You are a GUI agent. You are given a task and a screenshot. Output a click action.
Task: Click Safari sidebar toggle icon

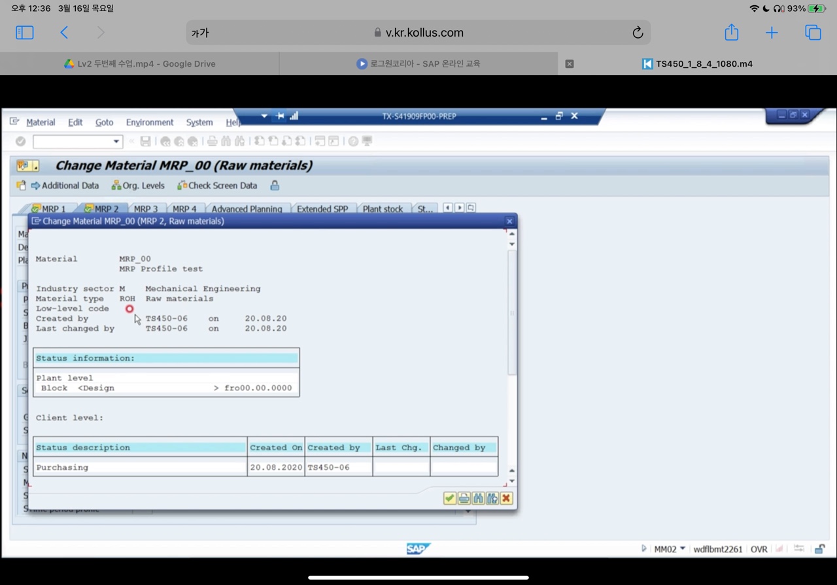pyautogui.click(x=24, y=33)
